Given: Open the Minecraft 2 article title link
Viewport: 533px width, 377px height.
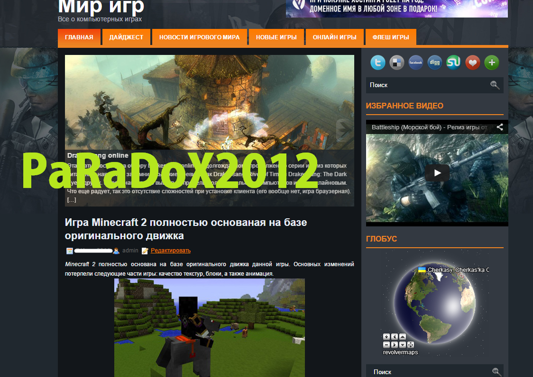Looking at the screenshot, I should tap(186, 229).
